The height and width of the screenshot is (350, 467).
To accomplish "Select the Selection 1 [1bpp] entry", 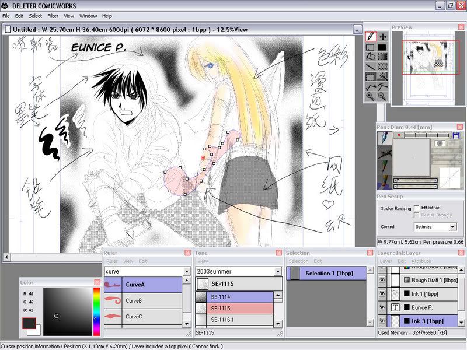I will (326, 273).
